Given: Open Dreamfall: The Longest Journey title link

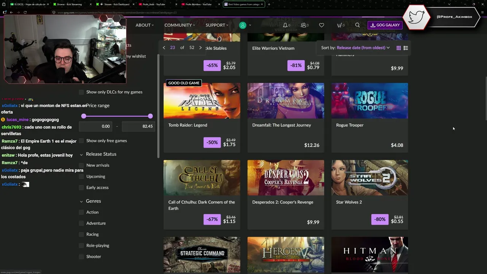Looking at the screenshot, I should click(282, 125).
